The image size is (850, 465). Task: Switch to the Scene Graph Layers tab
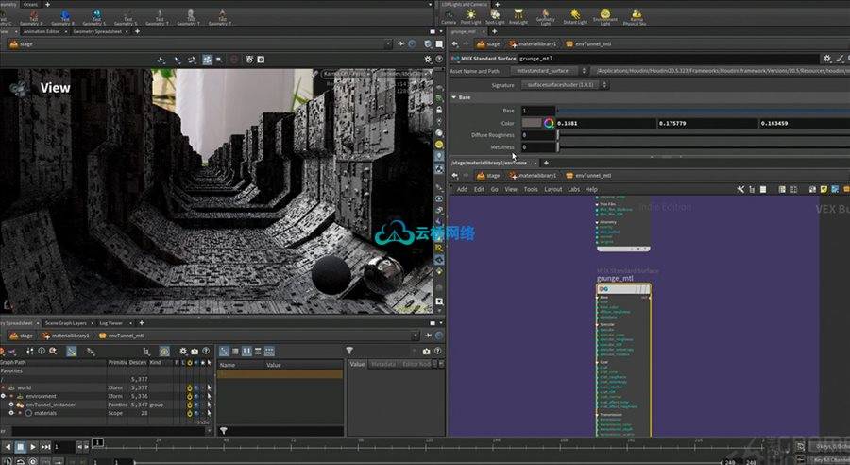pyautogui.click(x=65, y=323)
